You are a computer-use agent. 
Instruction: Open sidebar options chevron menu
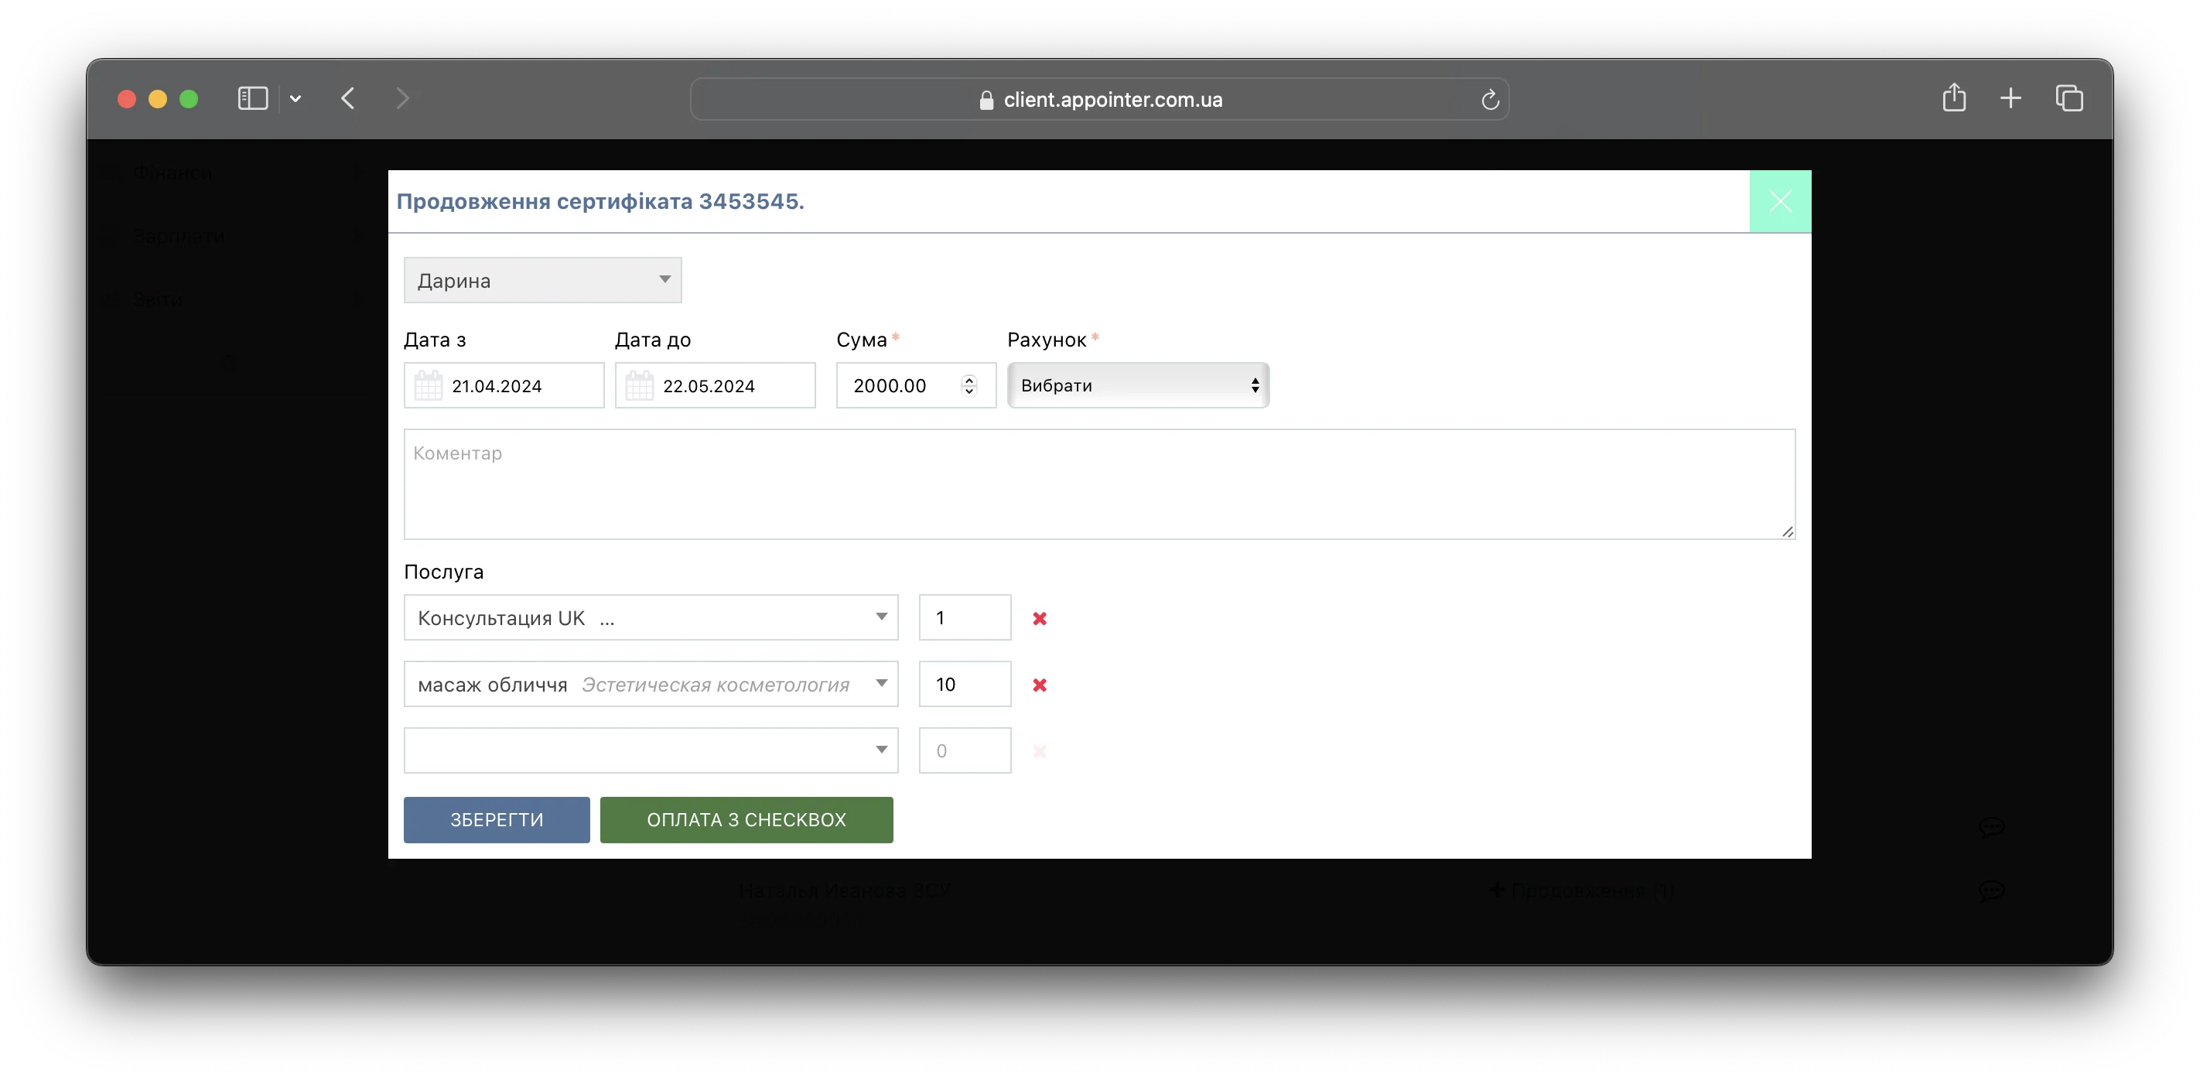tap(295, 98)
